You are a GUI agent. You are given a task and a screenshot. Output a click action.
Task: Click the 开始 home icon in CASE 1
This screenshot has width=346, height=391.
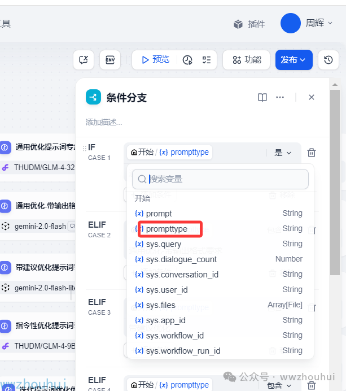click(x=134, y=152)
